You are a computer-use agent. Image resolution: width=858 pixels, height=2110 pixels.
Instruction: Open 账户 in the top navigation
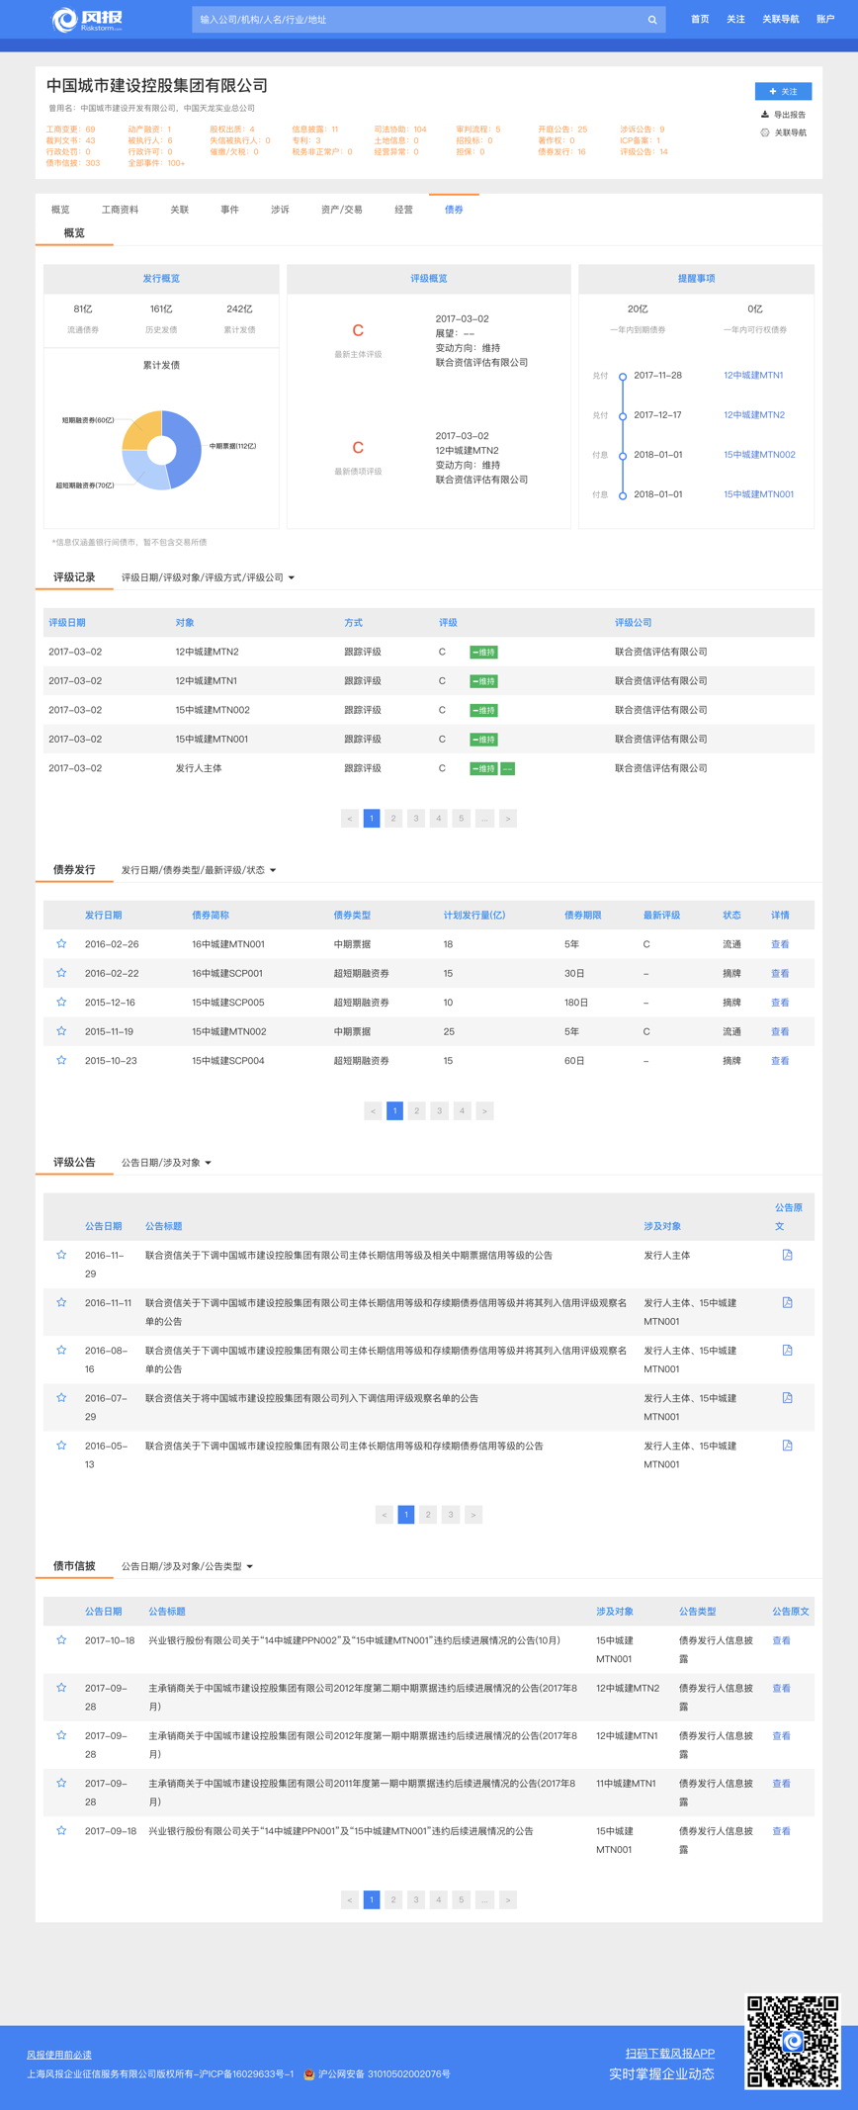pos(825,19)
